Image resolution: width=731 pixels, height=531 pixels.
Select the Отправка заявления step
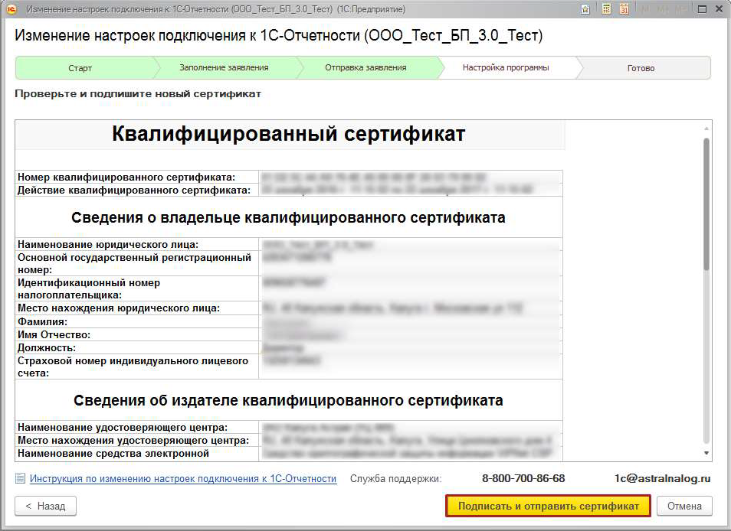click(x=365, y=67)
